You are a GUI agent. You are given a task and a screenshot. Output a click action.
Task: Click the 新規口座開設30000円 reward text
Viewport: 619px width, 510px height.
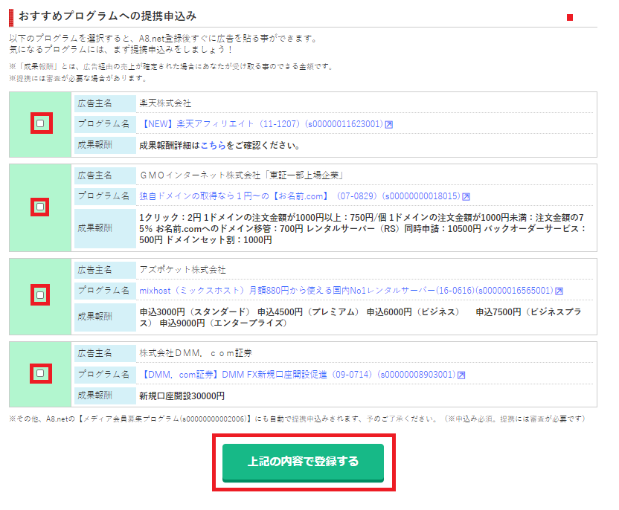point(182,396)
